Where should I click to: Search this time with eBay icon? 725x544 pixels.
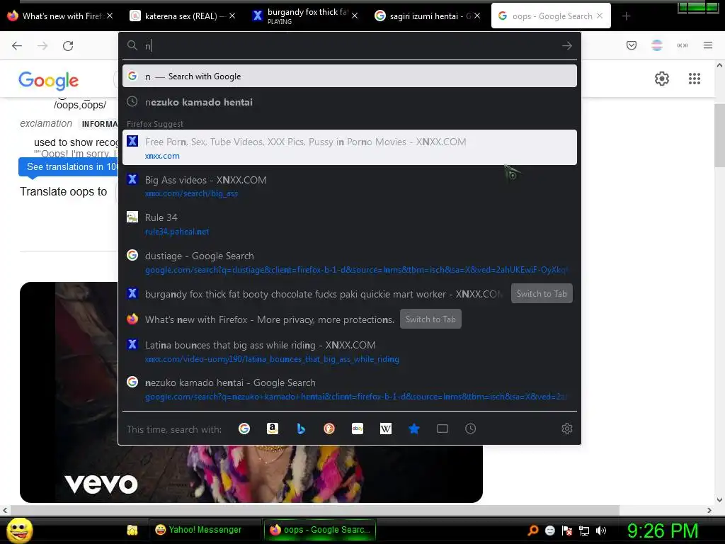pyautogui.click(x=358, y=429)
